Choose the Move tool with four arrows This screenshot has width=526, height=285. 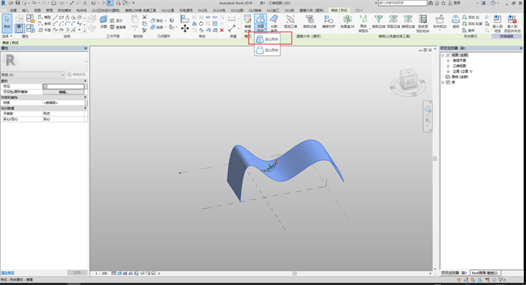click(x=185, y=29)
